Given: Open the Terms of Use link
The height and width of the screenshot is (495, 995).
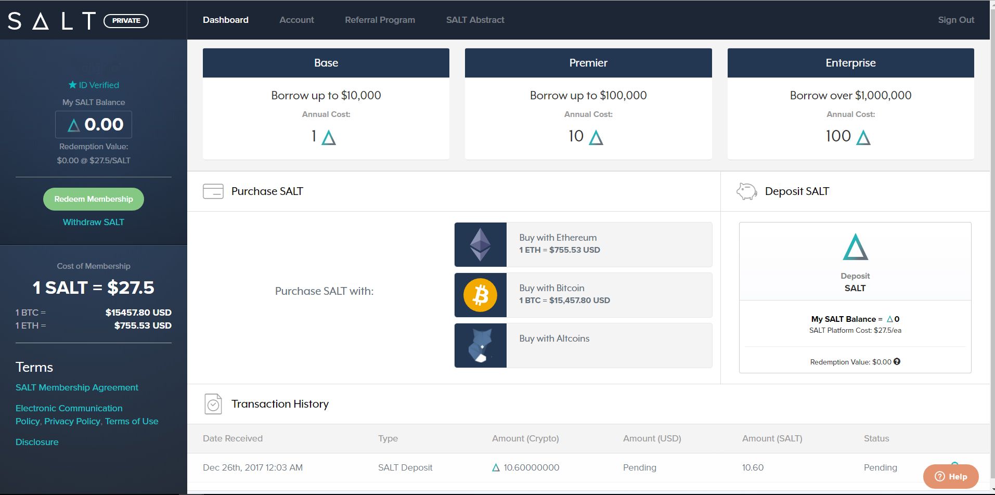Looking at the screenshot, I should 132,421.
